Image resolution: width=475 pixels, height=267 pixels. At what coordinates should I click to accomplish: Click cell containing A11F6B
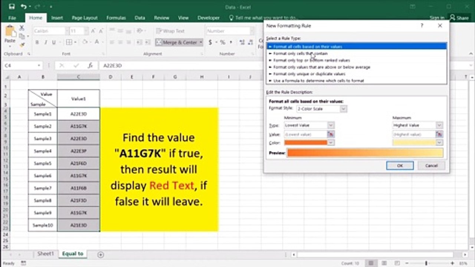point(78,188)
